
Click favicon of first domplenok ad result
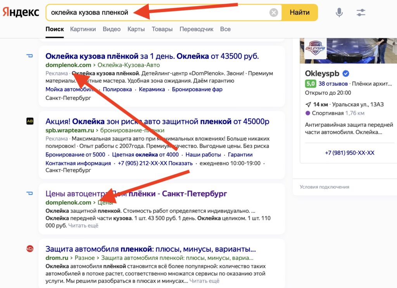pos(29,56)
